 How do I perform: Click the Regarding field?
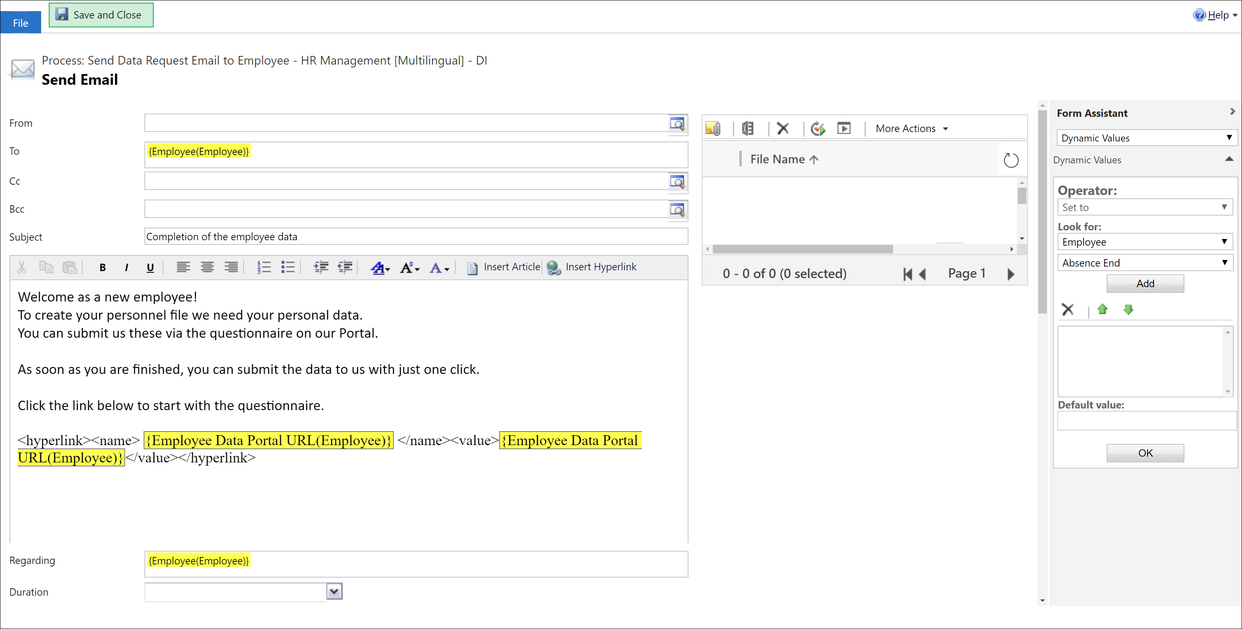coord(416,564)
